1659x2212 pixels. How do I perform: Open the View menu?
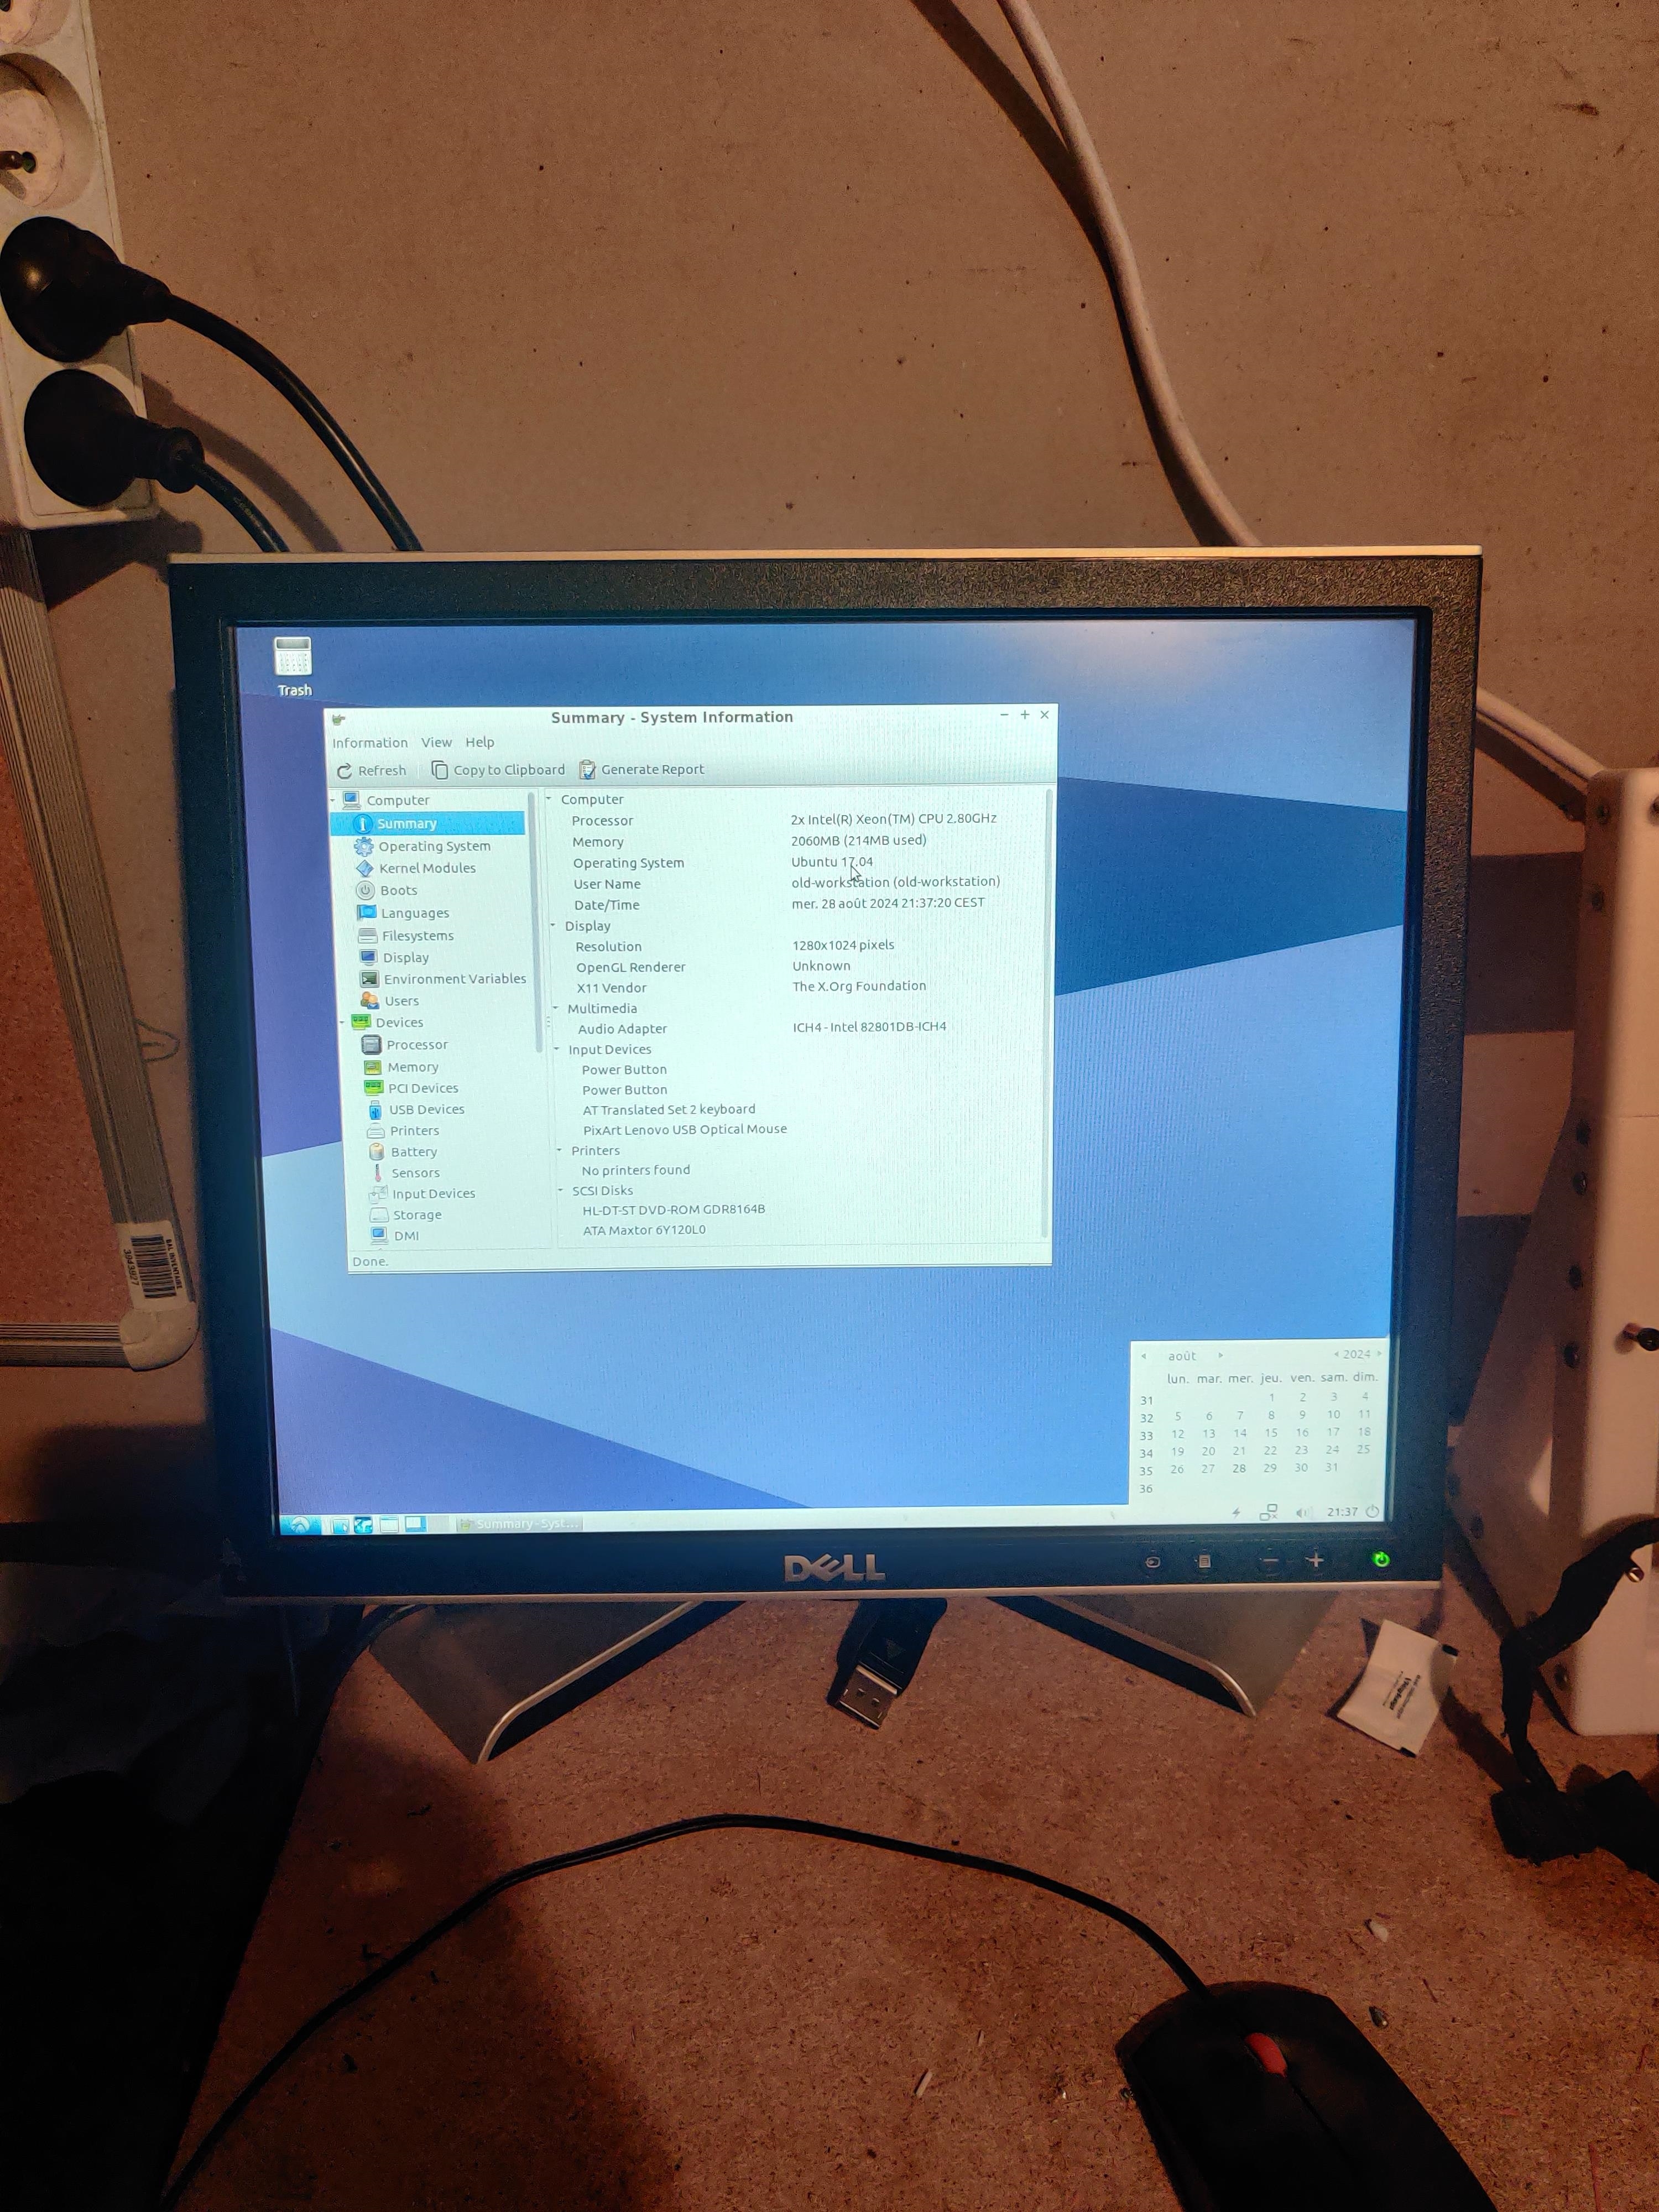(436, 742)
